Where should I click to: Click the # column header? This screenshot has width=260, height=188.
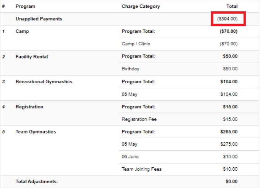[3, 7]
